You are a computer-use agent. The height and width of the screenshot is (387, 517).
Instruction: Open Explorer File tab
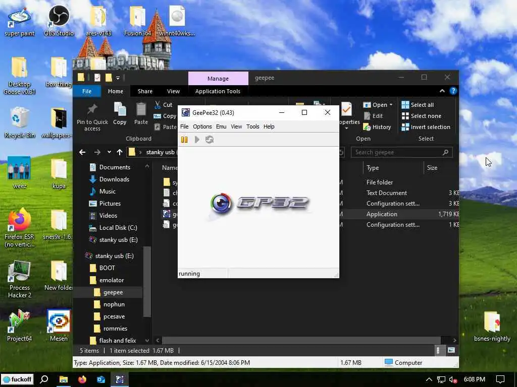click(x=87, y=91)
